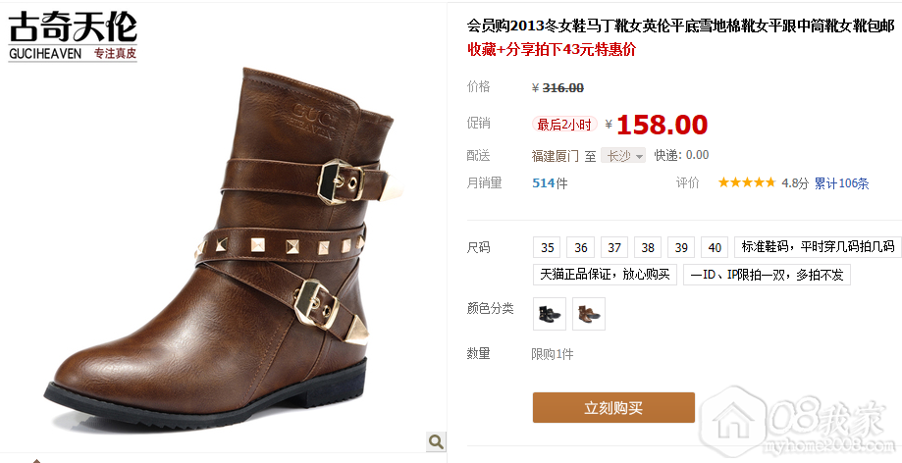
Task: Pick shoe size 39
Action: 681,247
